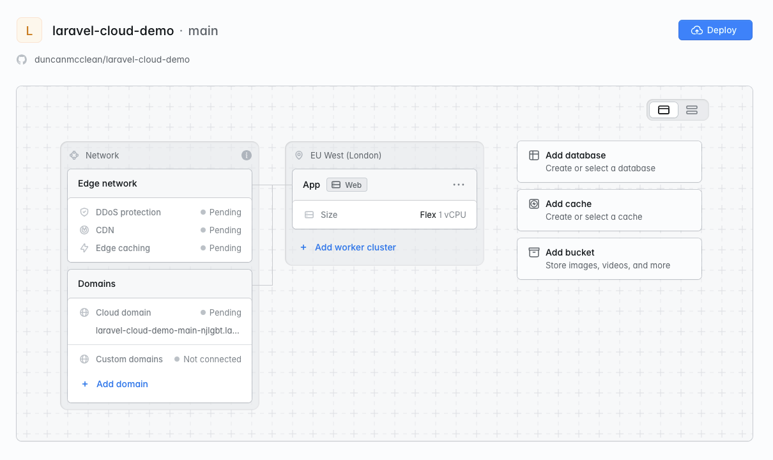Switch to the list view layout
The width and height of the screenshot is (773, 460).
[692, 109]
